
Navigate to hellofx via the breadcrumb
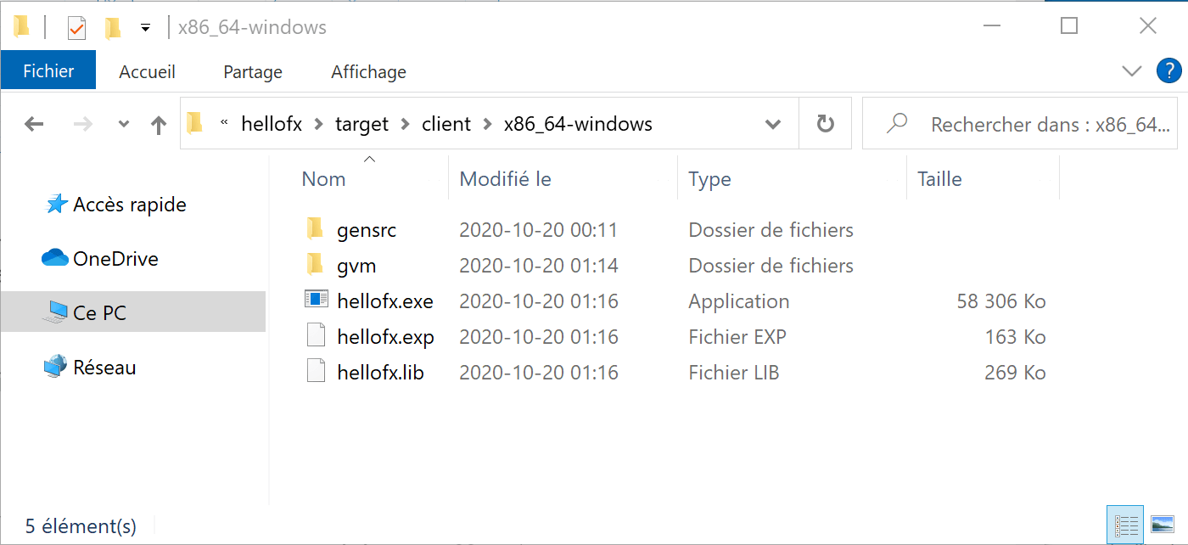(272, 124)
